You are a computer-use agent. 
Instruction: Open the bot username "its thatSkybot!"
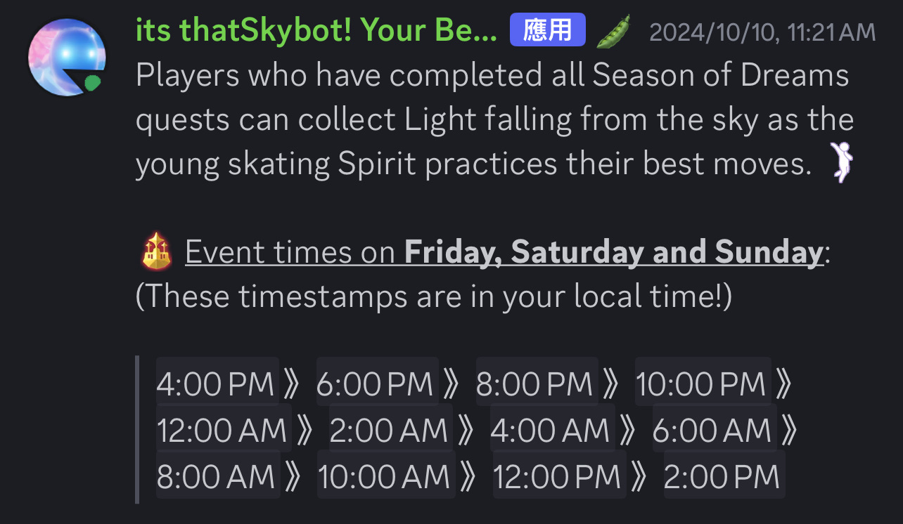tap(316, 31)
